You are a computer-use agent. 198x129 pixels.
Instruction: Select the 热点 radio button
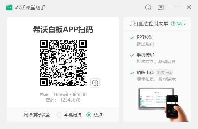coord(89,115)
